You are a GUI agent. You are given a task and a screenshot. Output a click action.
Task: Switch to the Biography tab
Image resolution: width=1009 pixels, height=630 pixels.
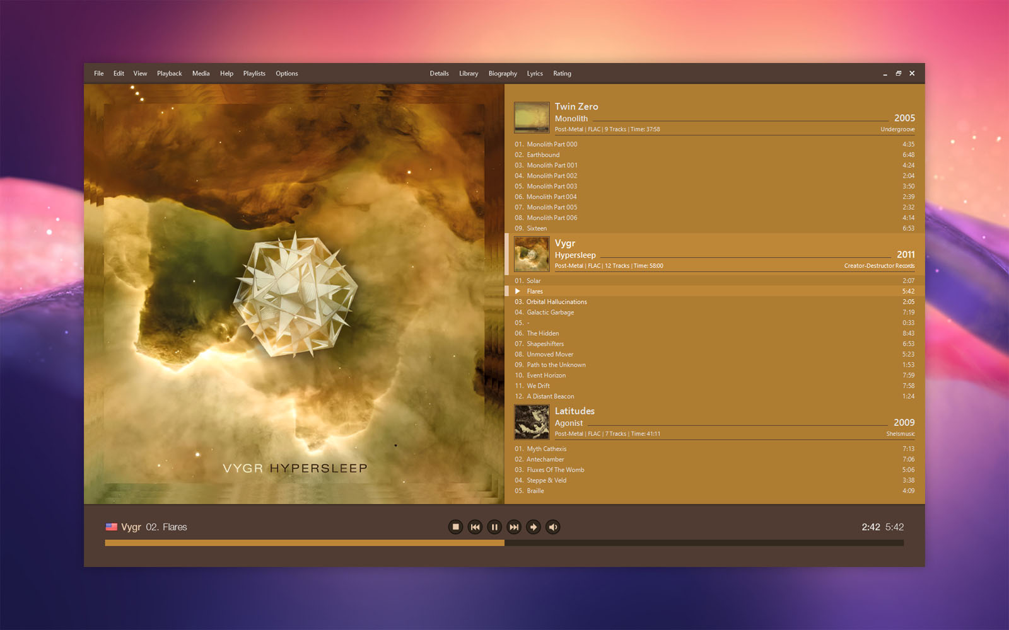pos(503,73)
